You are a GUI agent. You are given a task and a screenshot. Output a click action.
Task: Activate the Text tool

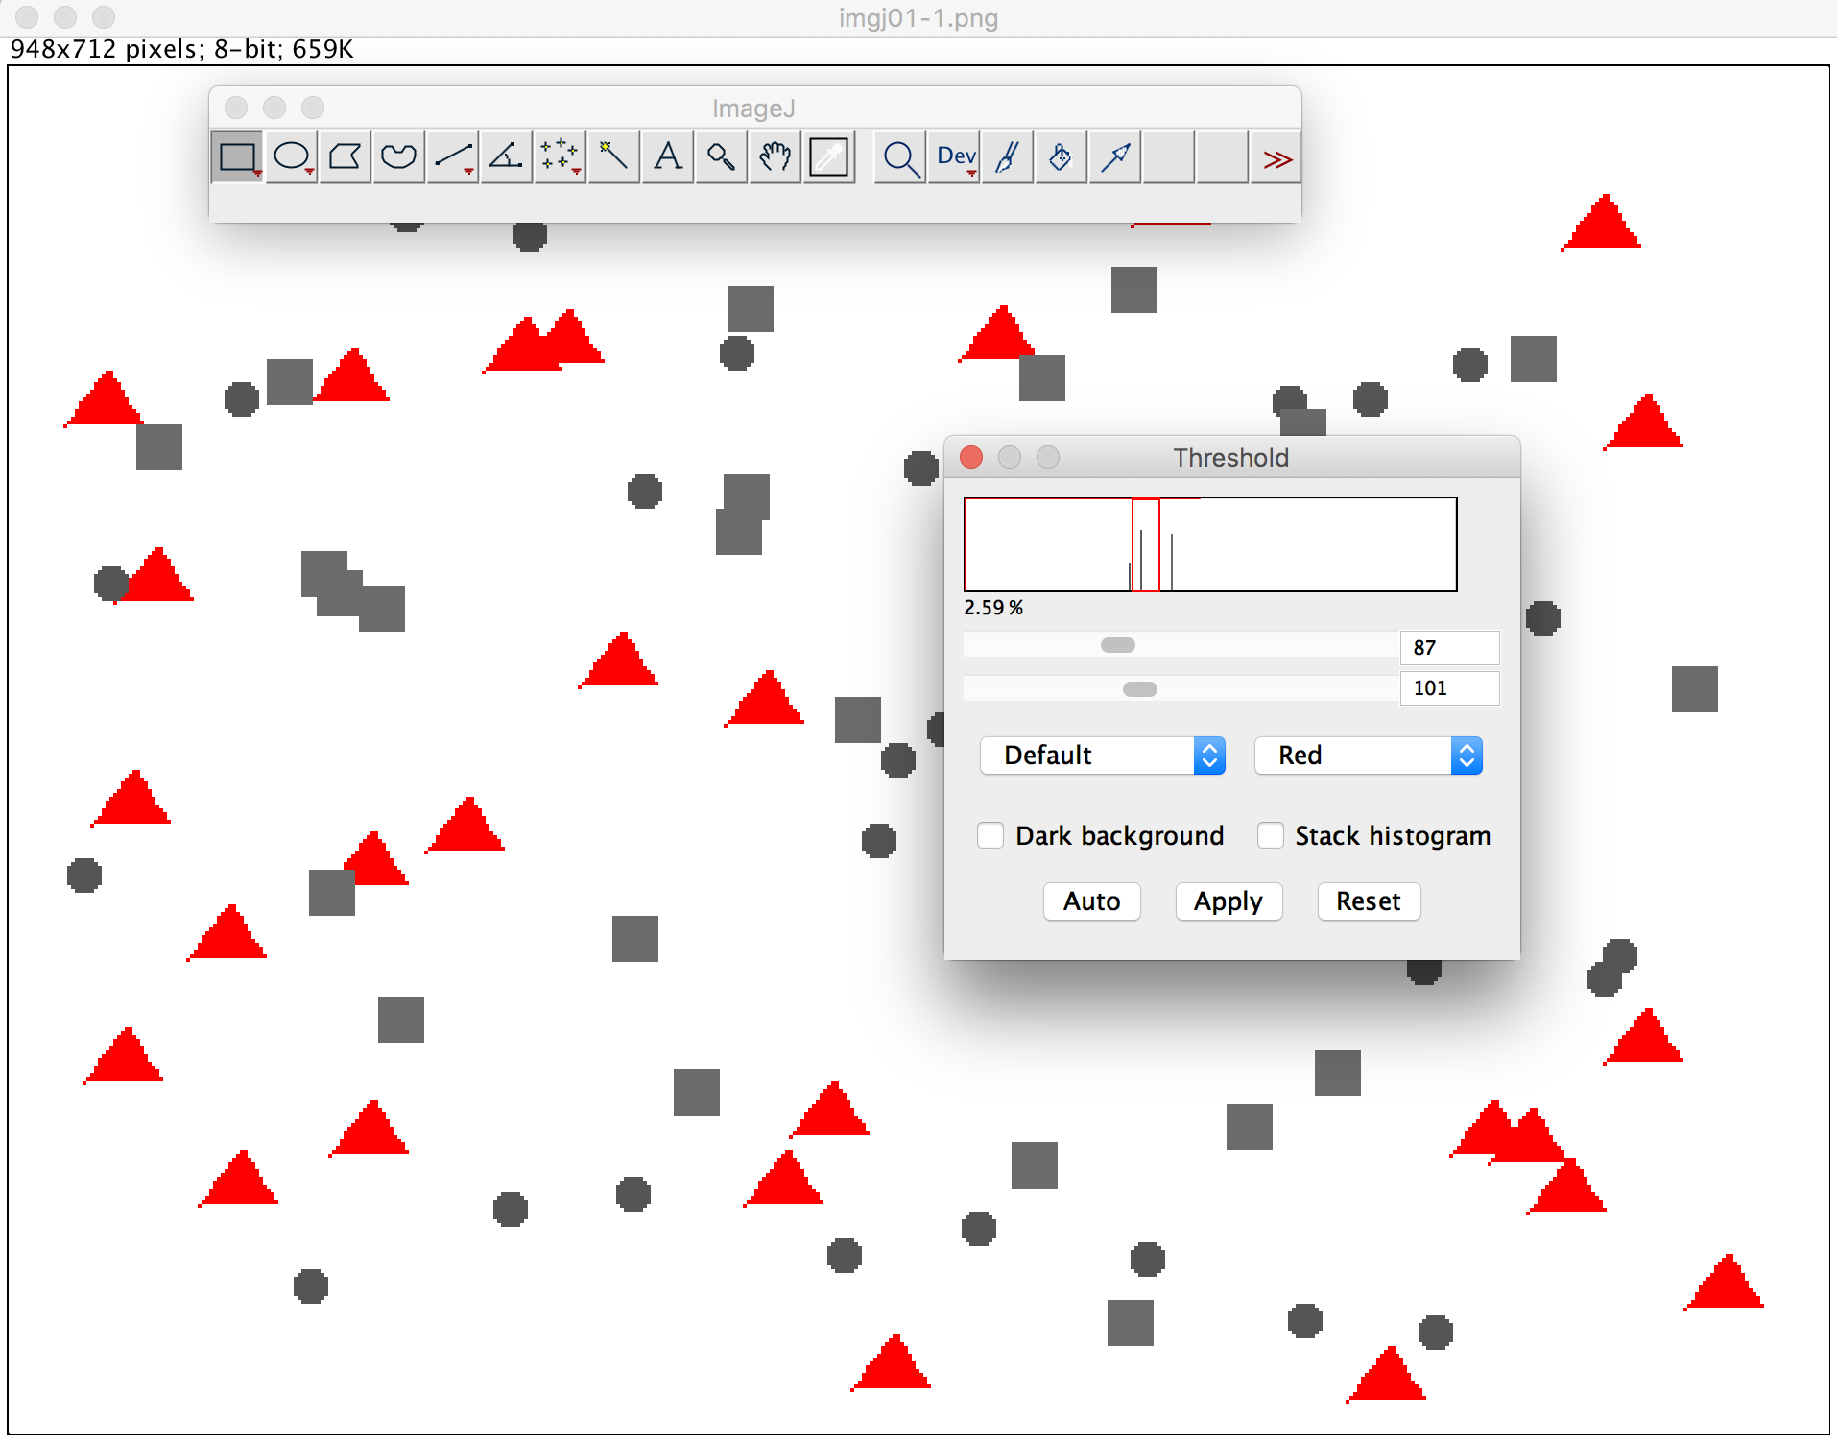667,157
